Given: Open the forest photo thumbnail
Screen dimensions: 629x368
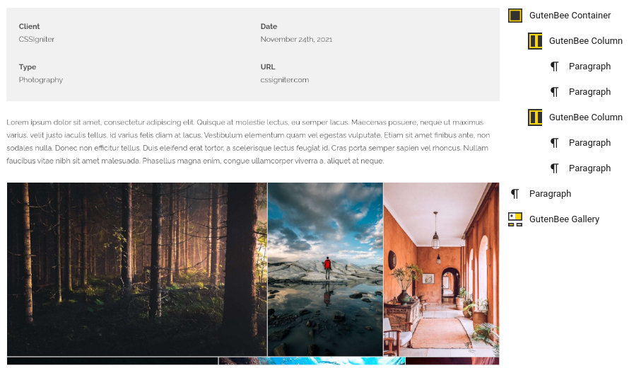Looking at the screenshot, I should click(x=137, y=269).
